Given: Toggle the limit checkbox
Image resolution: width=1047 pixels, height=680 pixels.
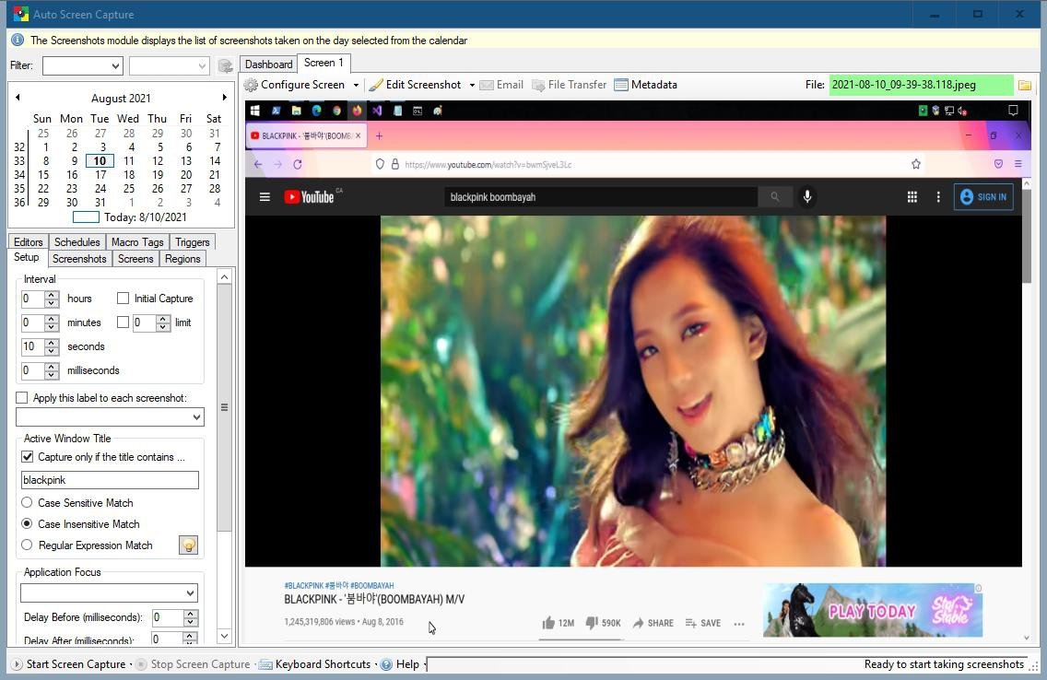Looking at the screenshot, I should click(123, 322).
